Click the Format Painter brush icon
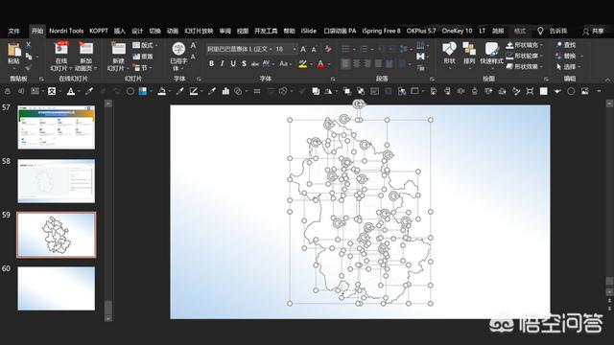 coord(29,67)
